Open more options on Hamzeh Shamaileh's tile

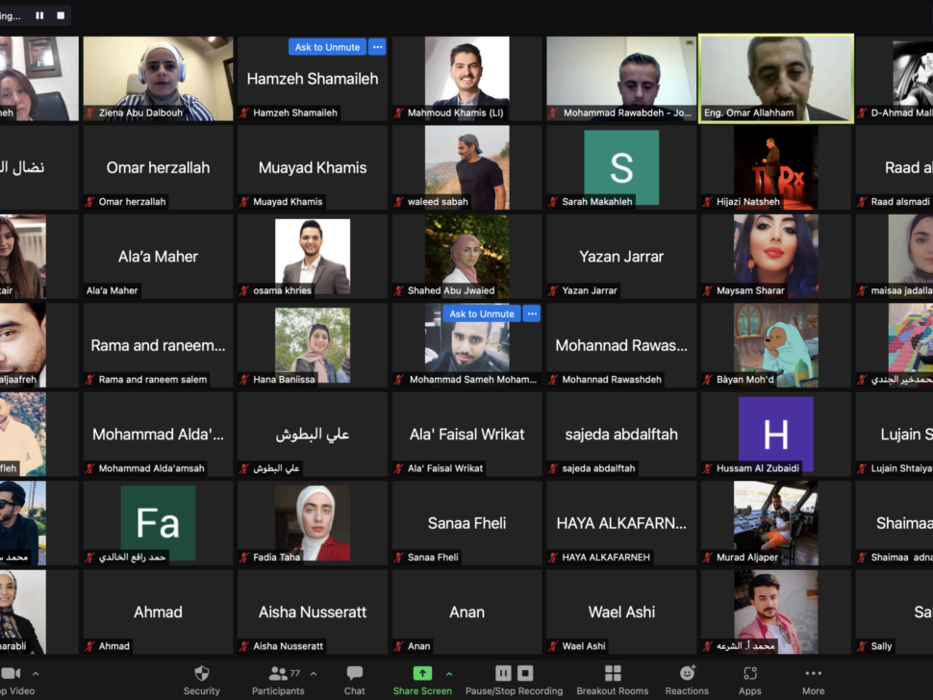[377, 47]
